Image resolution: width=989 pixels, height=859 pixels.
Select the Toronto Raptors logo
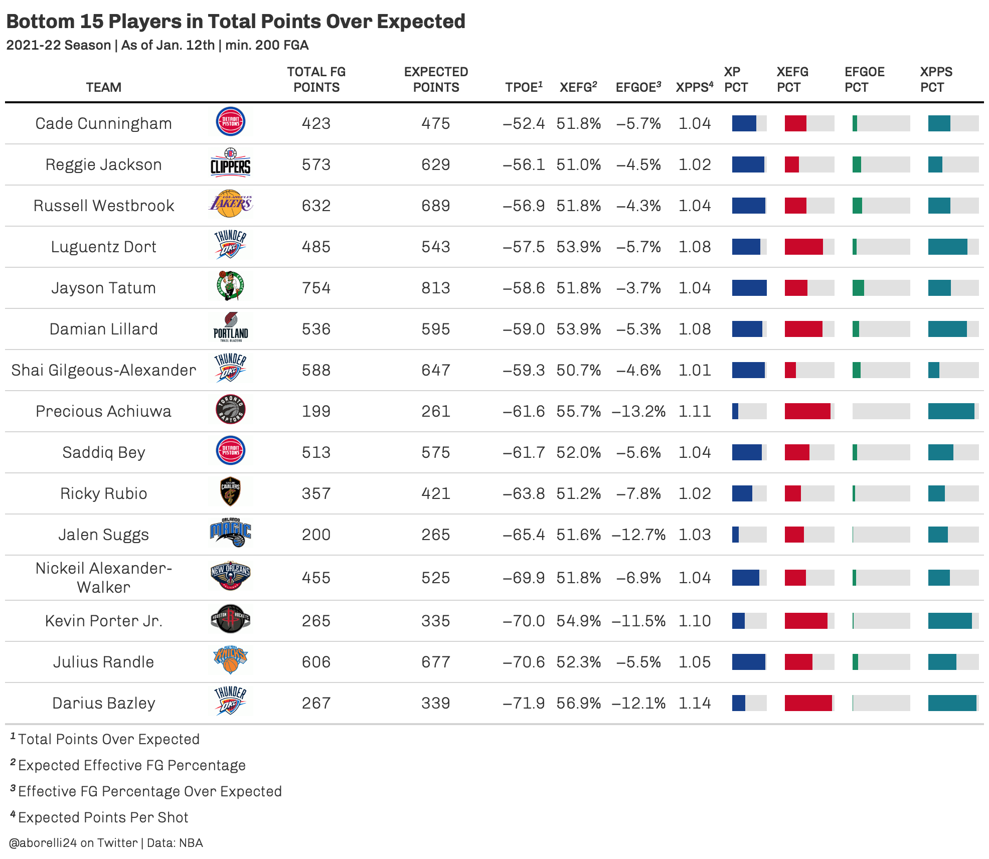click(x=230, y=409)
